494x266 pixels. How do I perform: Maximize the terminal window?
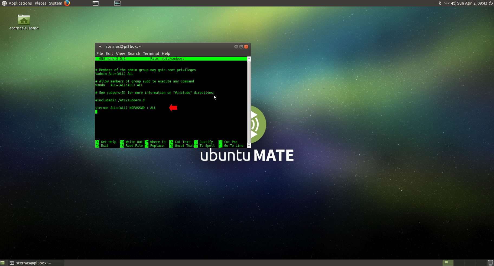(x=241, y=46)
